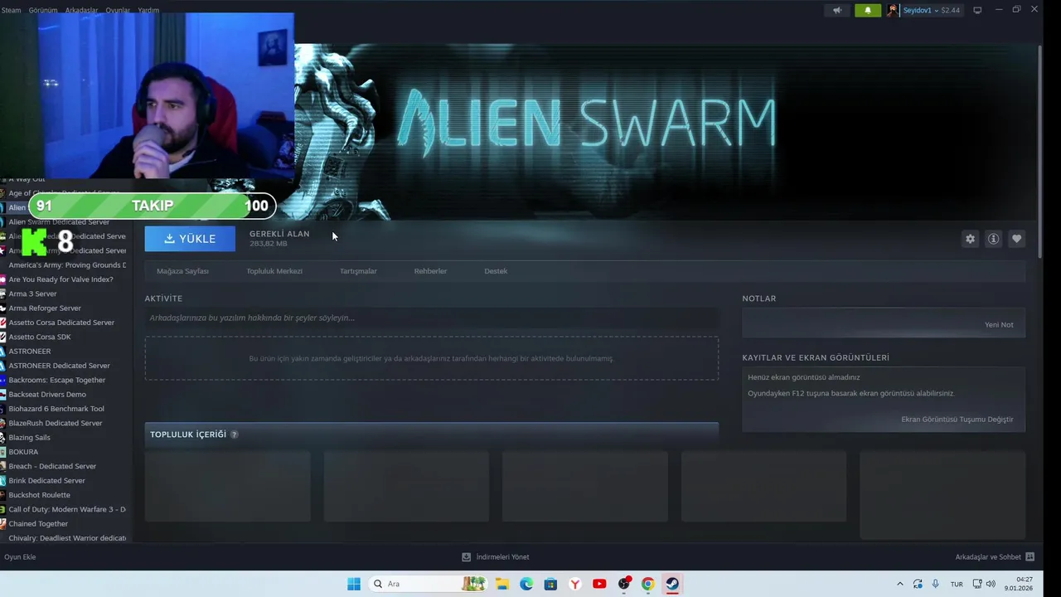Expand hidden system tray icons chevron

900,584
